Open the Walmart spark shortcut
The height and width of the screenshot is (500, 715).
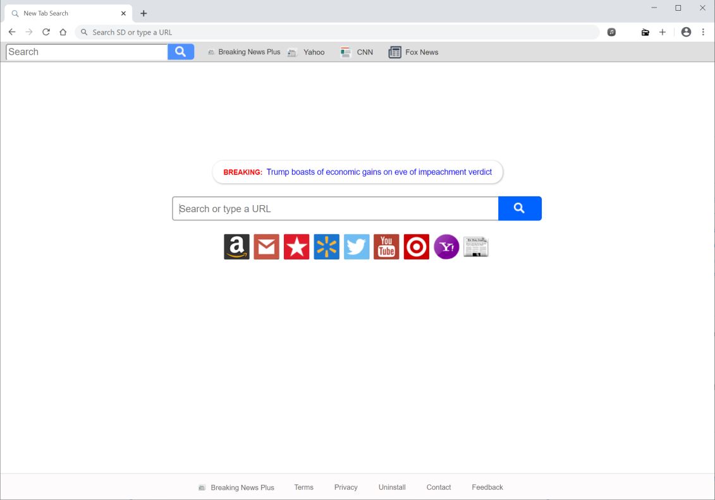[326, 247]
